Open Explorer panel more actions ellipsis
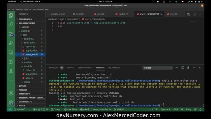 pyautogui.click(x=41, y=14)
